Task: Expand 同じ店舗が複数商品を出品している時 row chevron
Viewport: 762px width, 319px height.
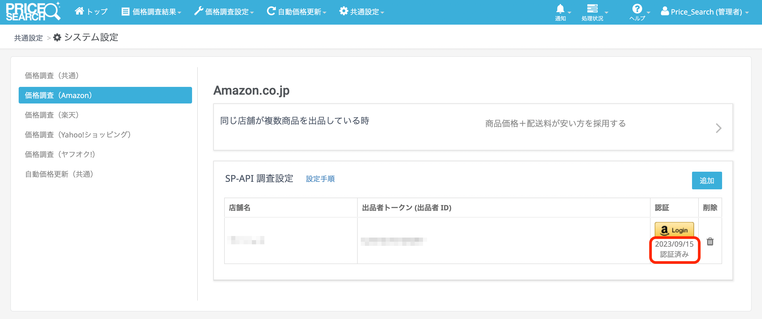Action: point(718,128)
